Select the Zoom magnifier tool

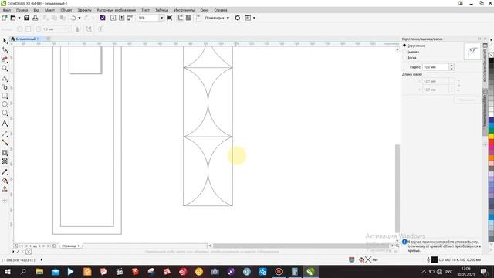[x=5, y=68]
